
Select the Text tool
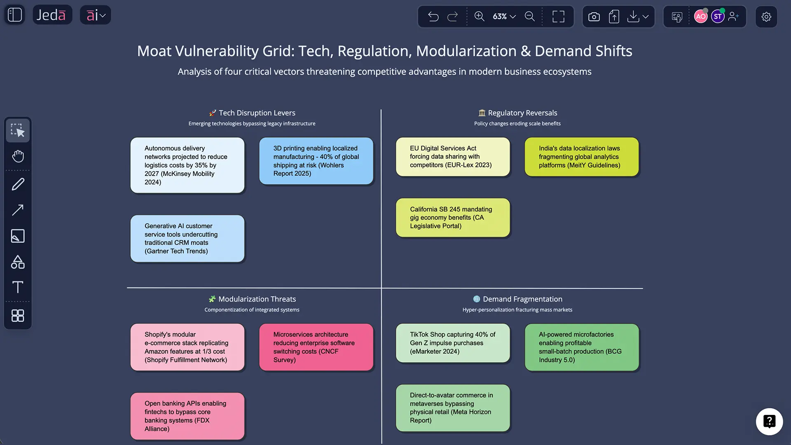click(x=18, y=287)
